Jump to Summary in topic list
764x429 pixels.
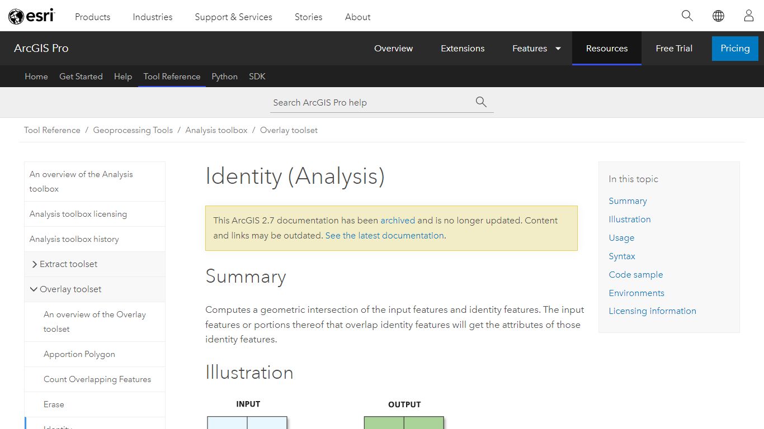628,201
